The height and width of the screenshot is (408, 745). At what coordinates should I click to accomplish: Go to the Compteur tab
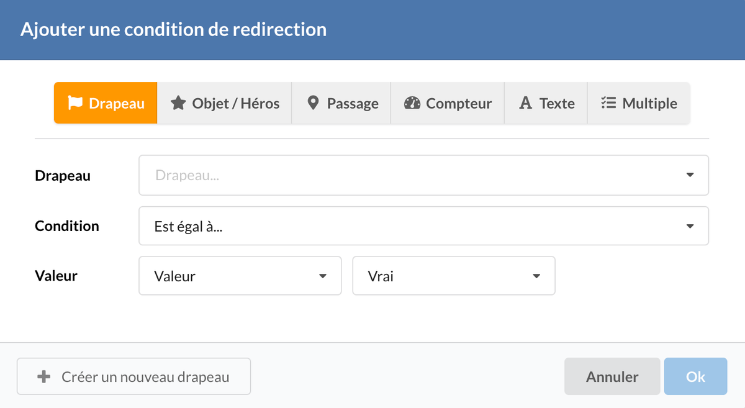(459, 103)
